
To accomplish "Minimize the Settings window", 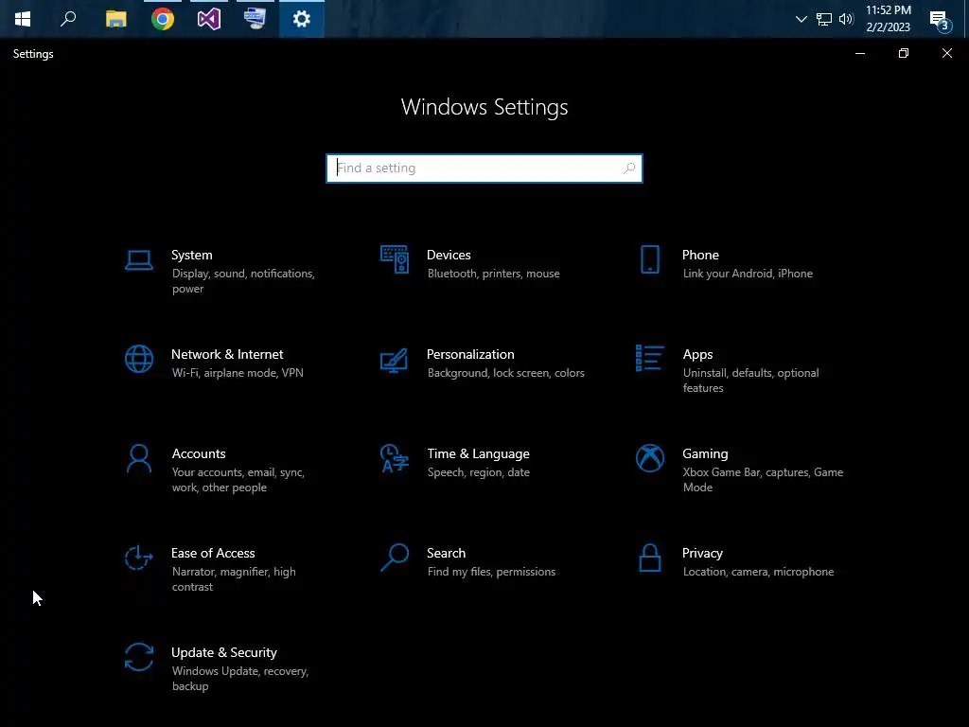I will coord(859,54).
